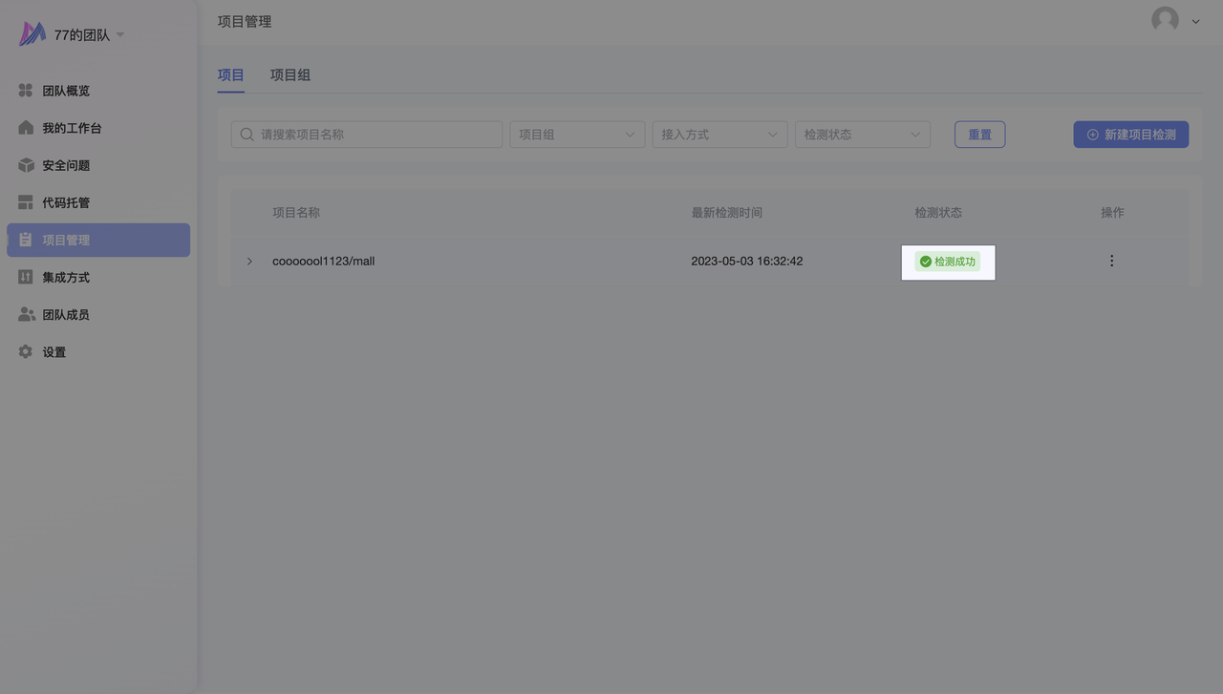1223x694 pixels.
Task: Expand the cooooool1123/mall project row
Action: 249,262
